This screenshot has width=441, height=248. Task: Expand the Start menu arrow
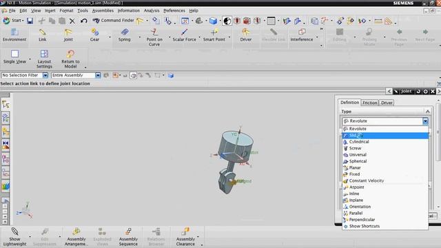click(23, 21)
